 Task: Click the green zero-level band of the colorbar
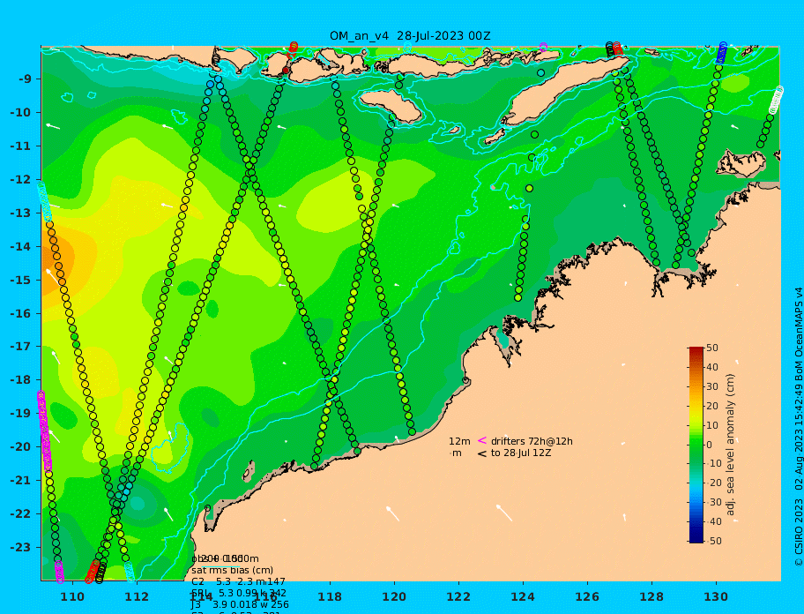pos(696,445)
